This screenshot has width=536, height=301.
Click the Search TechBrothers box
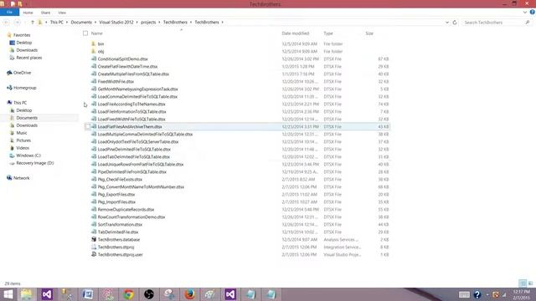coord(497,23)
